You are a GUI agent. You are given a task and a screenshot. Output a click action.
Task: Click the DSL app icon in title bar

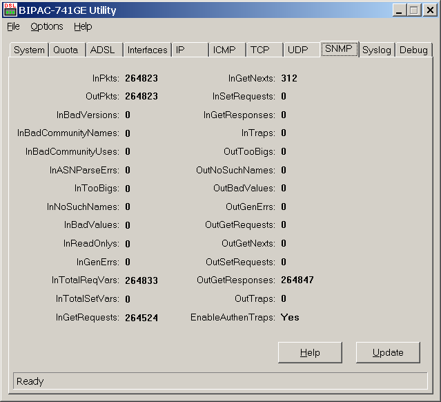(x=10, y=10)
